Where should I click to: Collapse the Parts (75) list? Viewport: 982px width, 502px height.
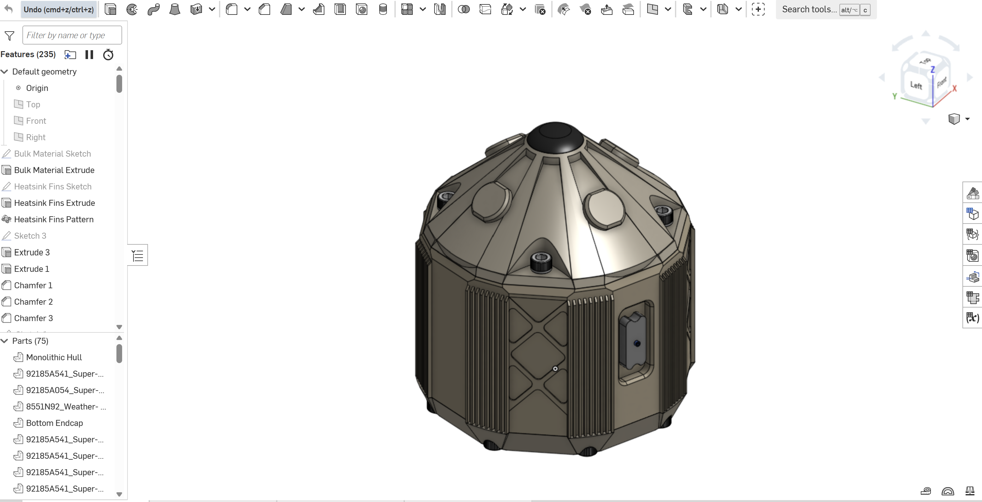click(4, 341)
